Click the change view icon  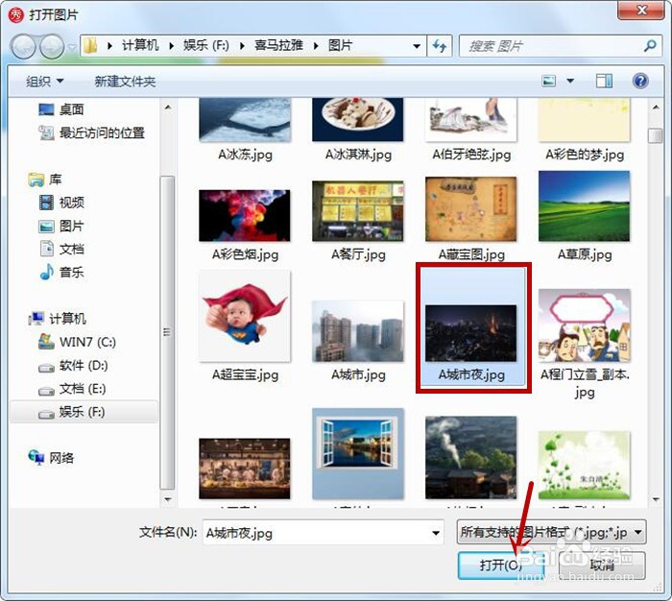549,81
